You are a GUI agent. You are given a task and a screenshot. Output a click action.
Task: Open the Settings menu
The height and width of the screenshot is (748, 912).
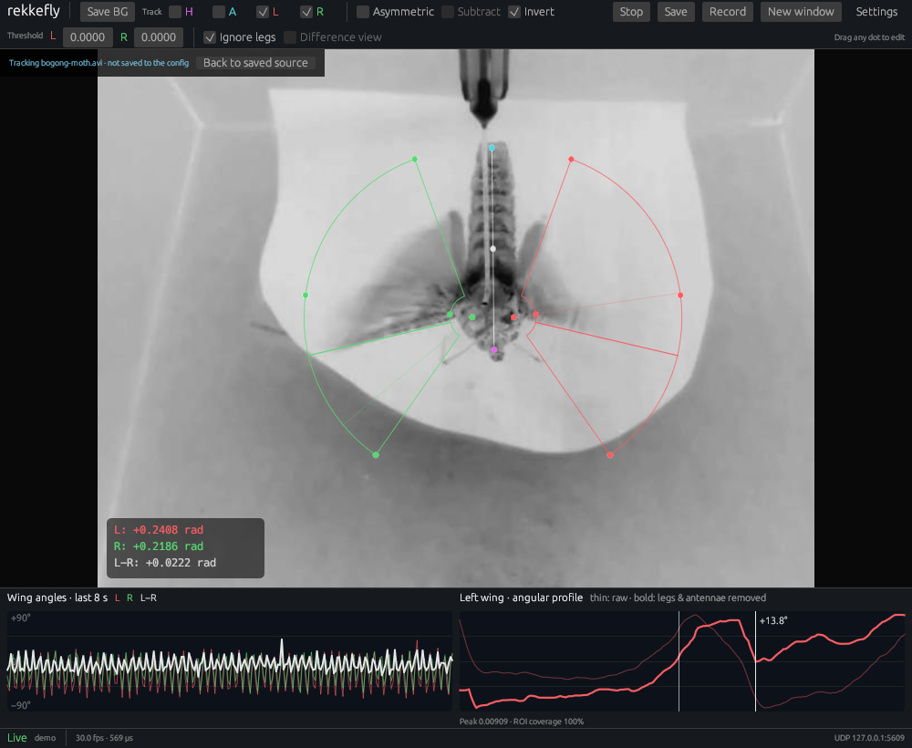[x=876, y=12]
